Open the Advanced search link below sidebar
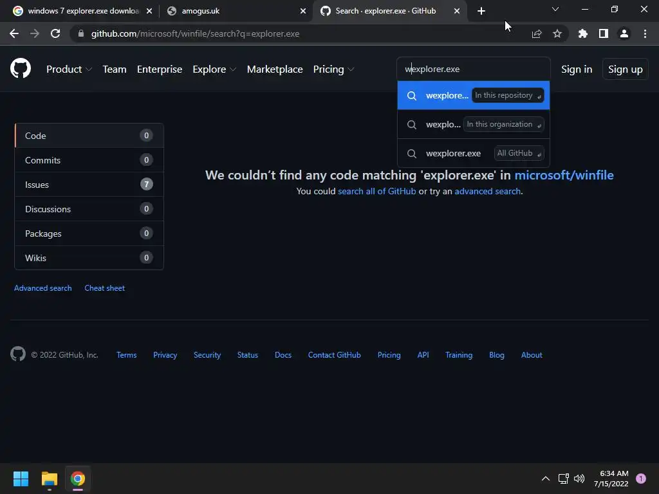Screen dimensions: 659x494 (x=43, y=288)
